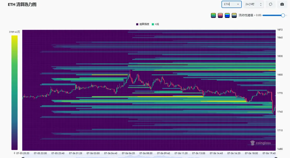Click the 1872 price axis label

[x=280, y=30]
